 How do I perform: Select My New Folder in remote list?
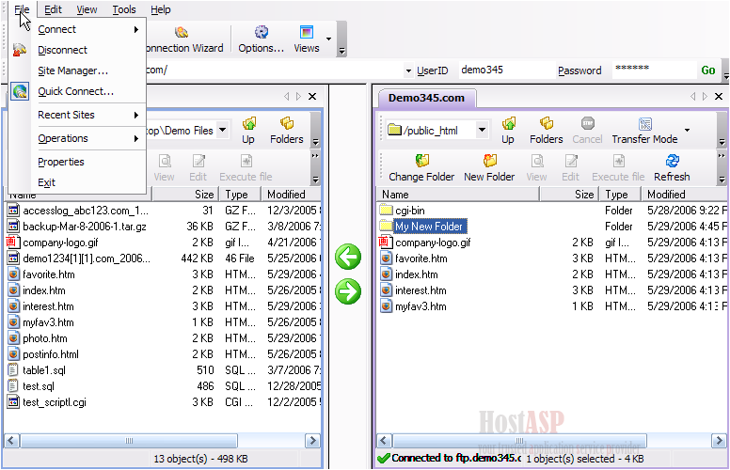[429, 227]
